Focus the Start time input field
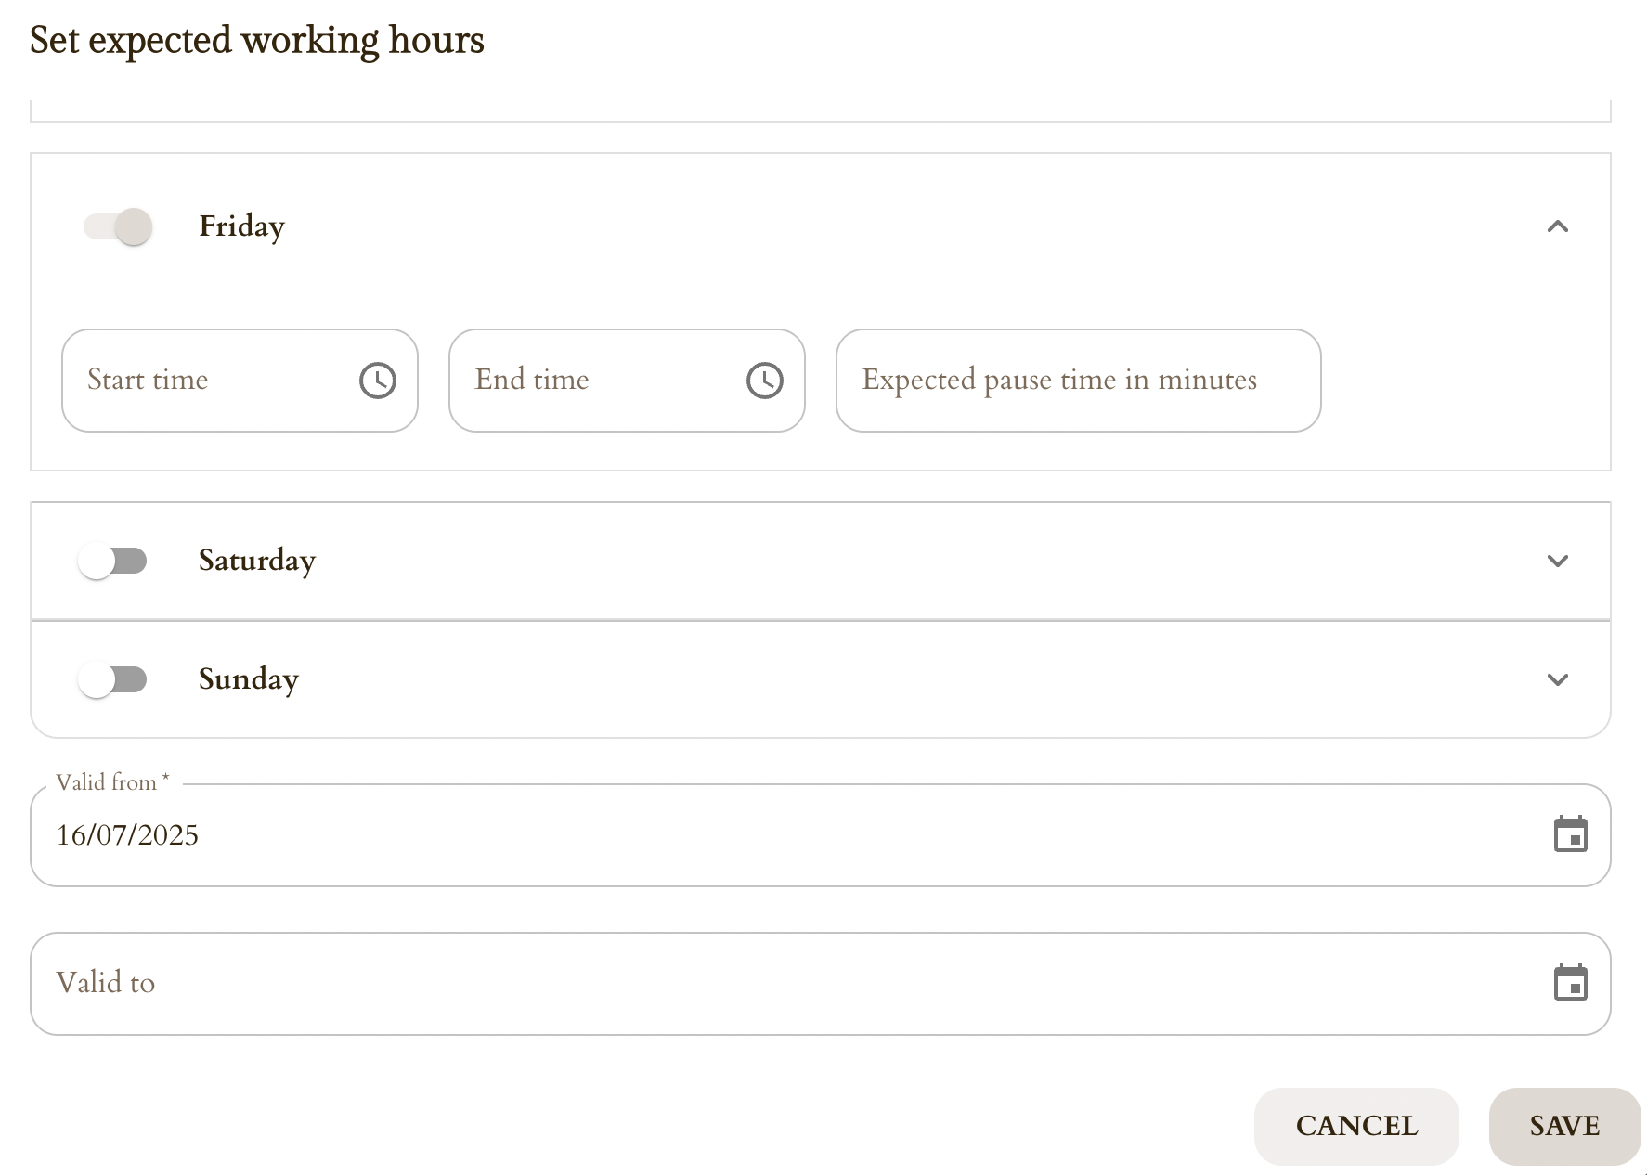This screenshot has height=1175, width=1647. coord(240,381)
